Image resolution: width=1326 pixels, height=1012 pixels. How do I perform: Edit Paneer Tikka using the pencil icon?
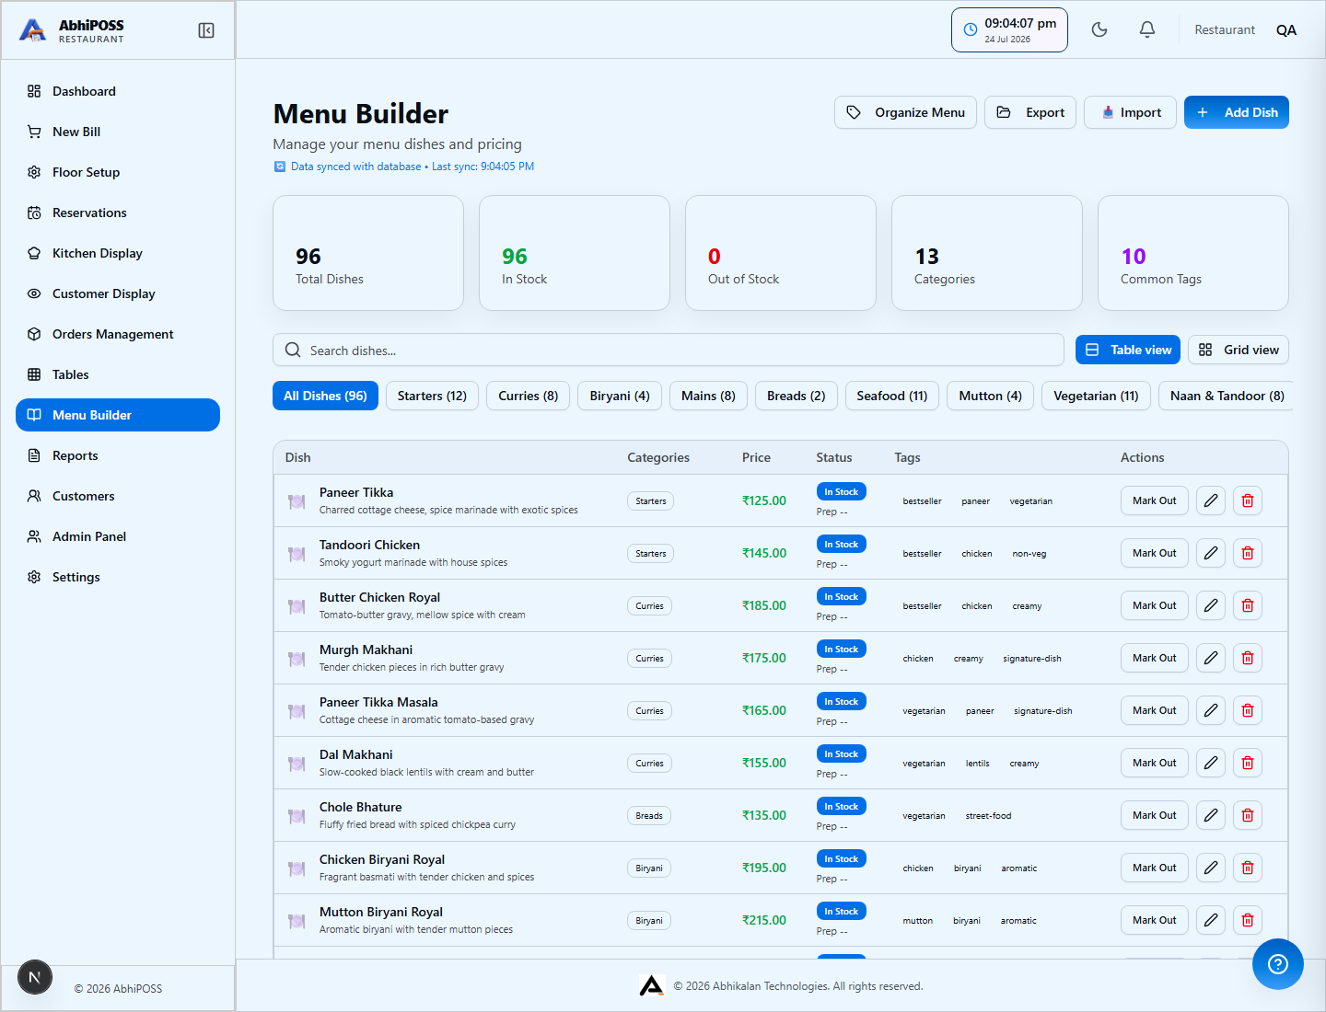[1211, 500]
